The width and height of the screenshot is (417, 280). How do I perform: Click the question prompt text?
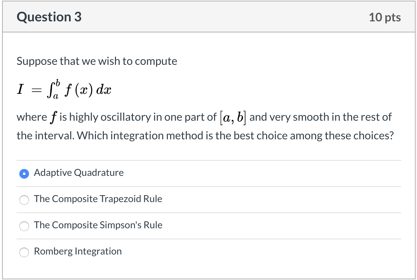pyautogui.click(x=97, y=61)
